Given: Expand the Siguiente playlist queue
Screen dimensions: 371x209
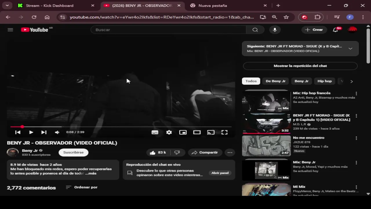Looking at the screenshot, I should (x=350, y=48).
